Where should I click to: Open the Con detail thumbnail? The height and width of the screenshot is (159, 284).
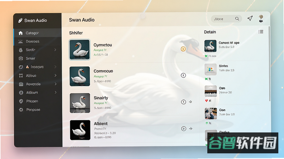[211, 113]
